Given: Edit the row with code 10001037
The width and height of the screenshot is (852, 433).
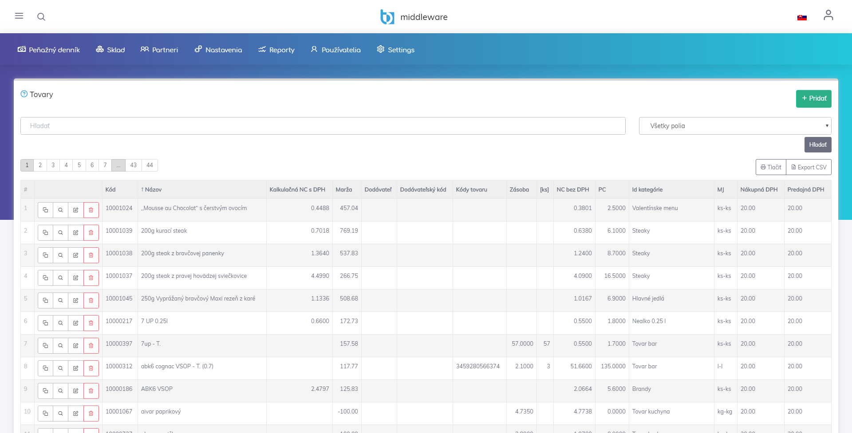Looking at the screenshot, I should 75,278.
